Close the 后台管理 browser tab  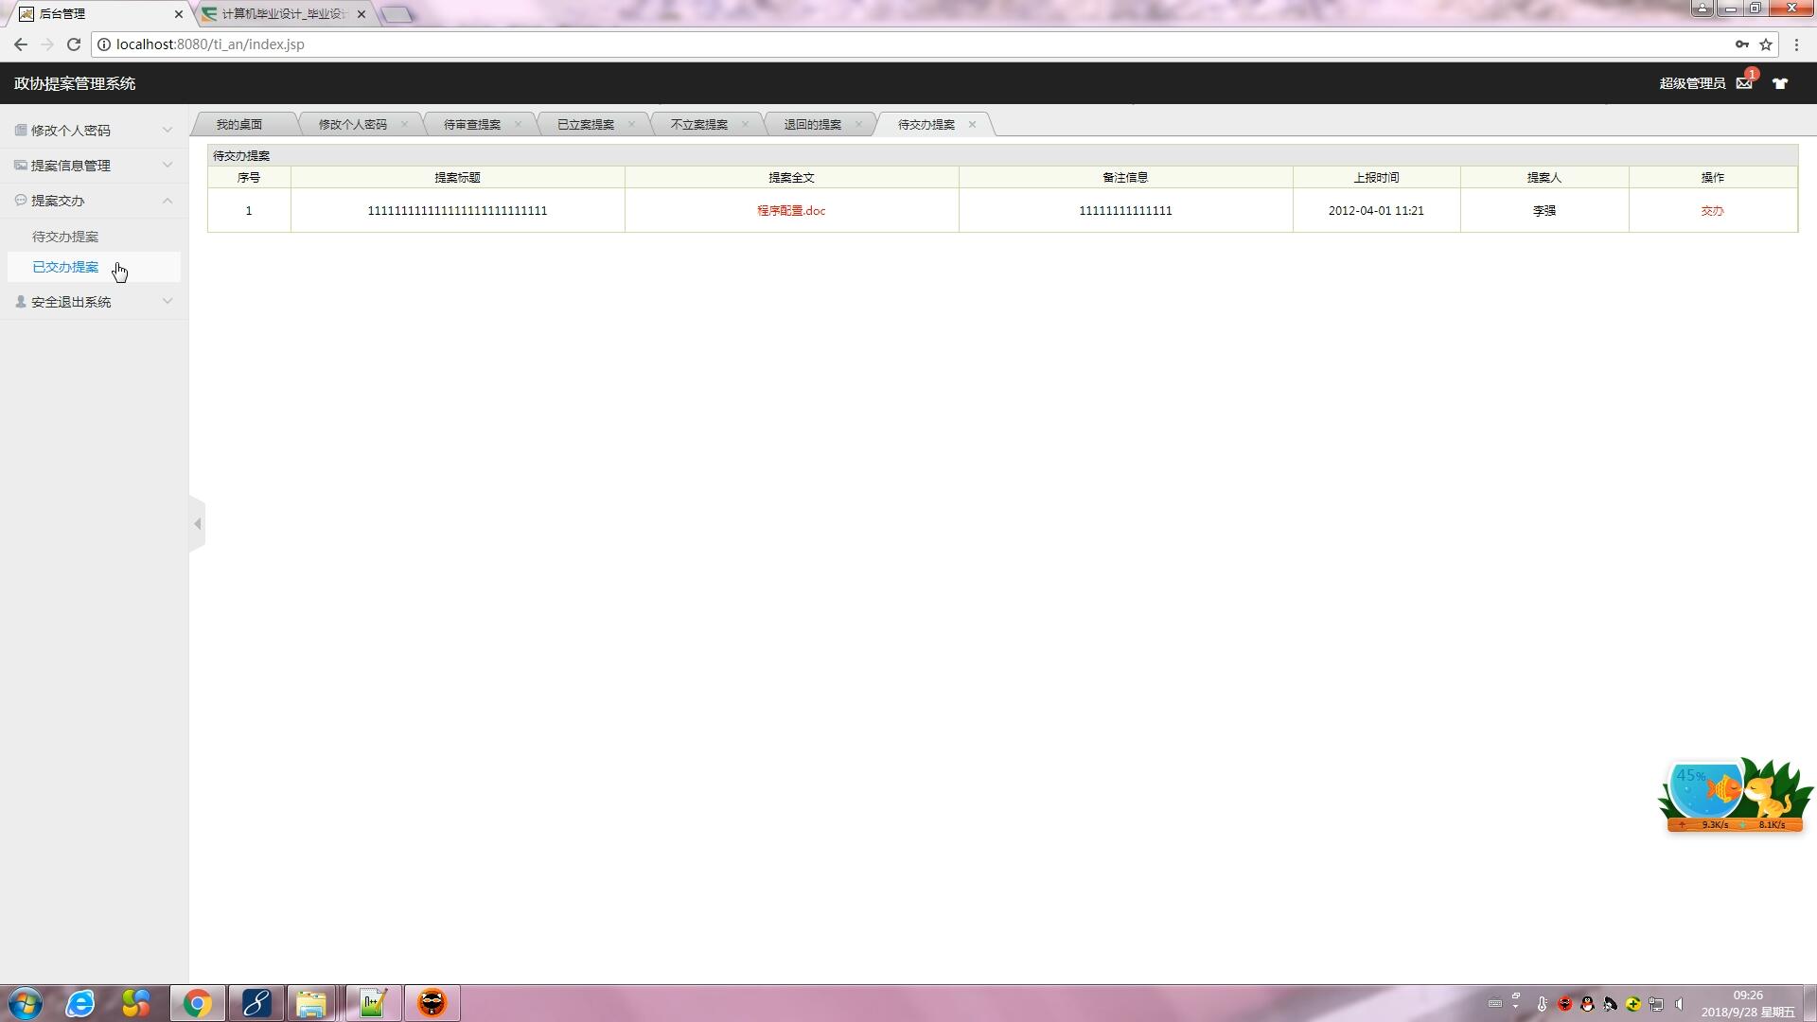(x=178, y=14)
